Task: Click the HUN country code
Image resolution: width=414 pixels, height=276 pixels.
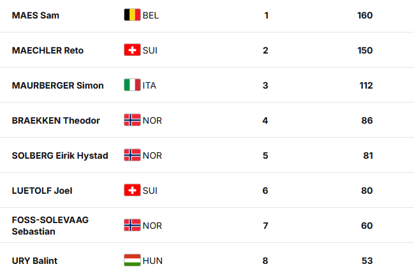Action: (x=152, y=261)
